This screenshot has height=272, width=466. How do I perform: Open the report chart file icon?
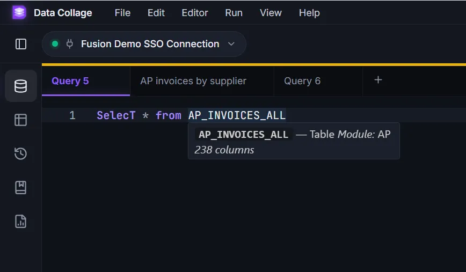pyautogui.click(x=21, y=222)
